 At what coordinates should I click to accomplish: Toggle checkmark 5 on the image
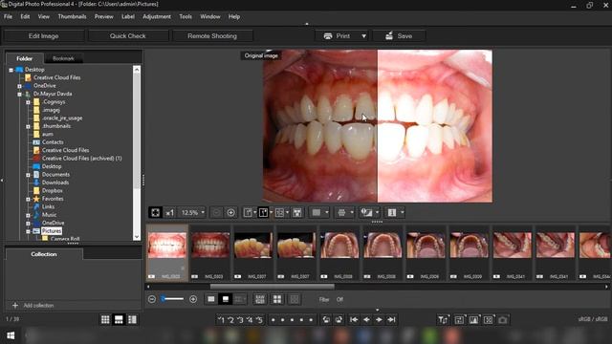pos(259,320)
